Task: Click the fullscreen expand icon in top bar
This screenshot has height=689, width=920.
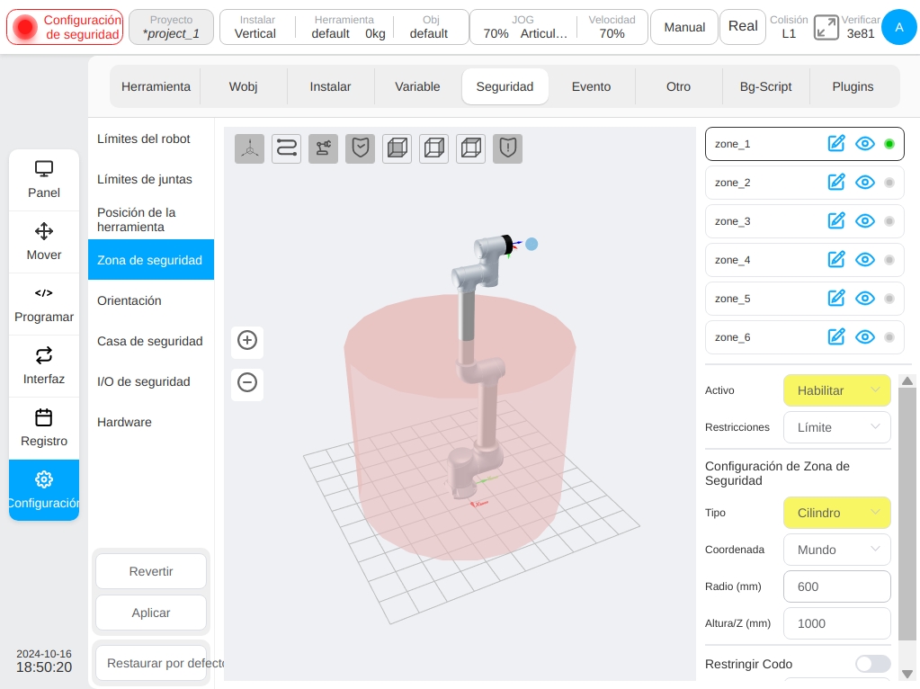Action: click(x=826, y=27)
